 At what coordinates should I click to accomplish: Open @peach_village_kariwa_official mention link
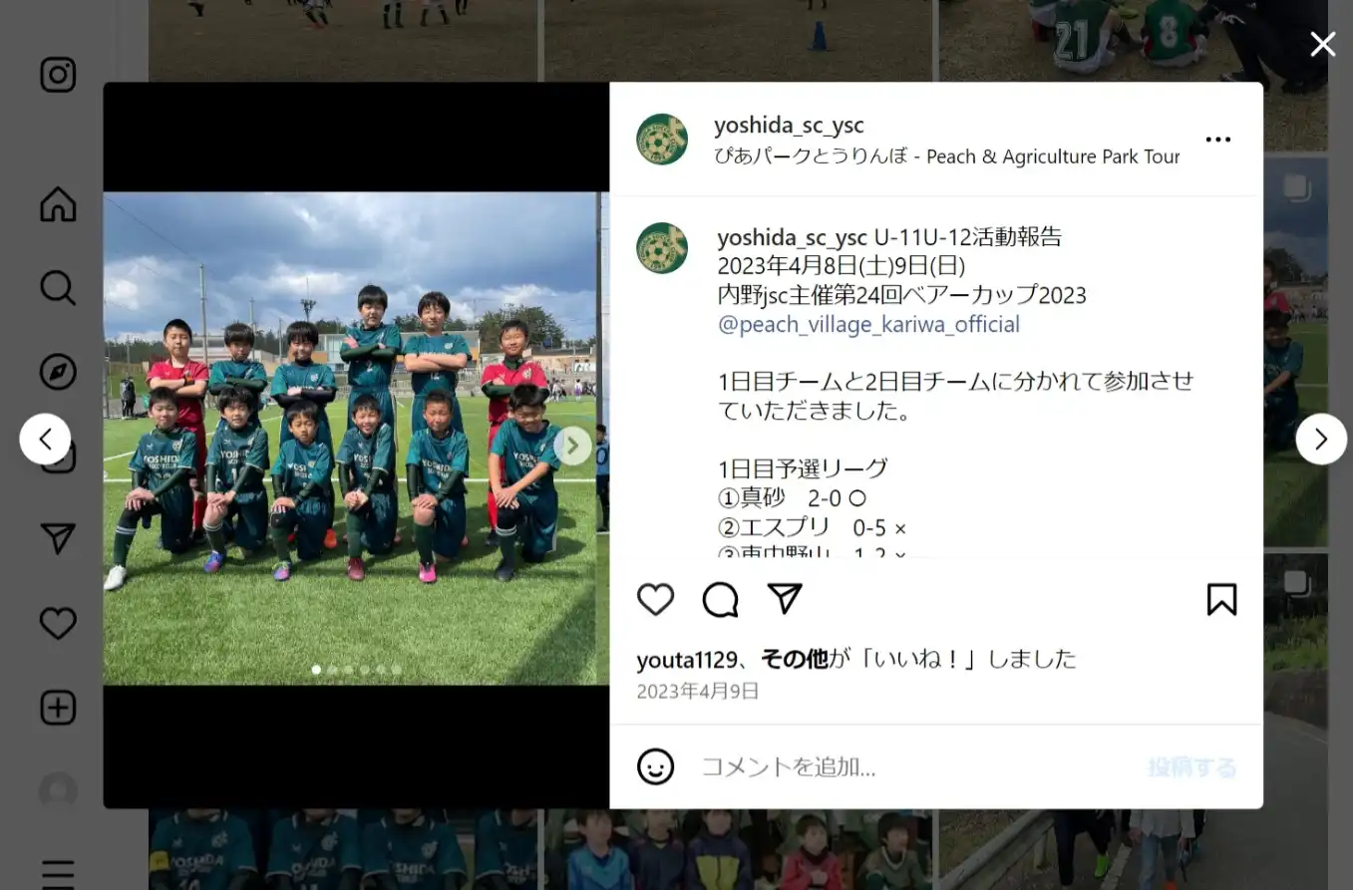click(868, 324)
